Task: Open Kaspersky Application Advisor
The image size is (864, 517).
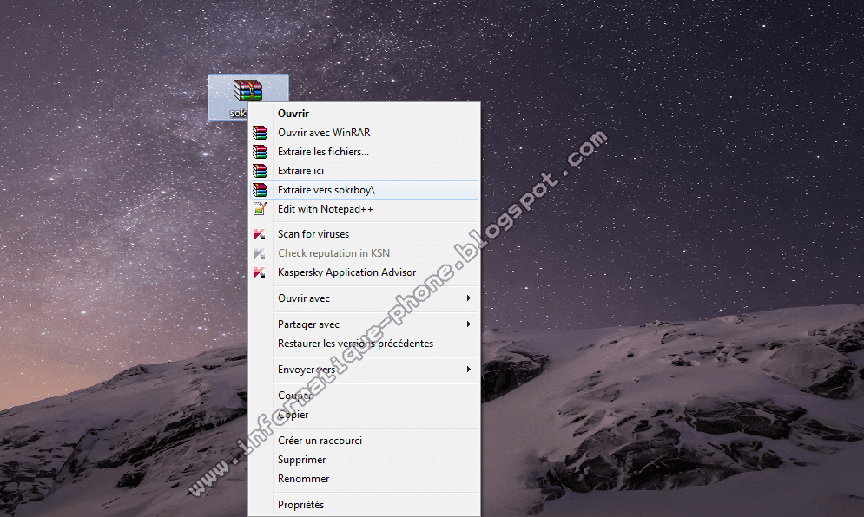Action: click(x=364, y=272)
